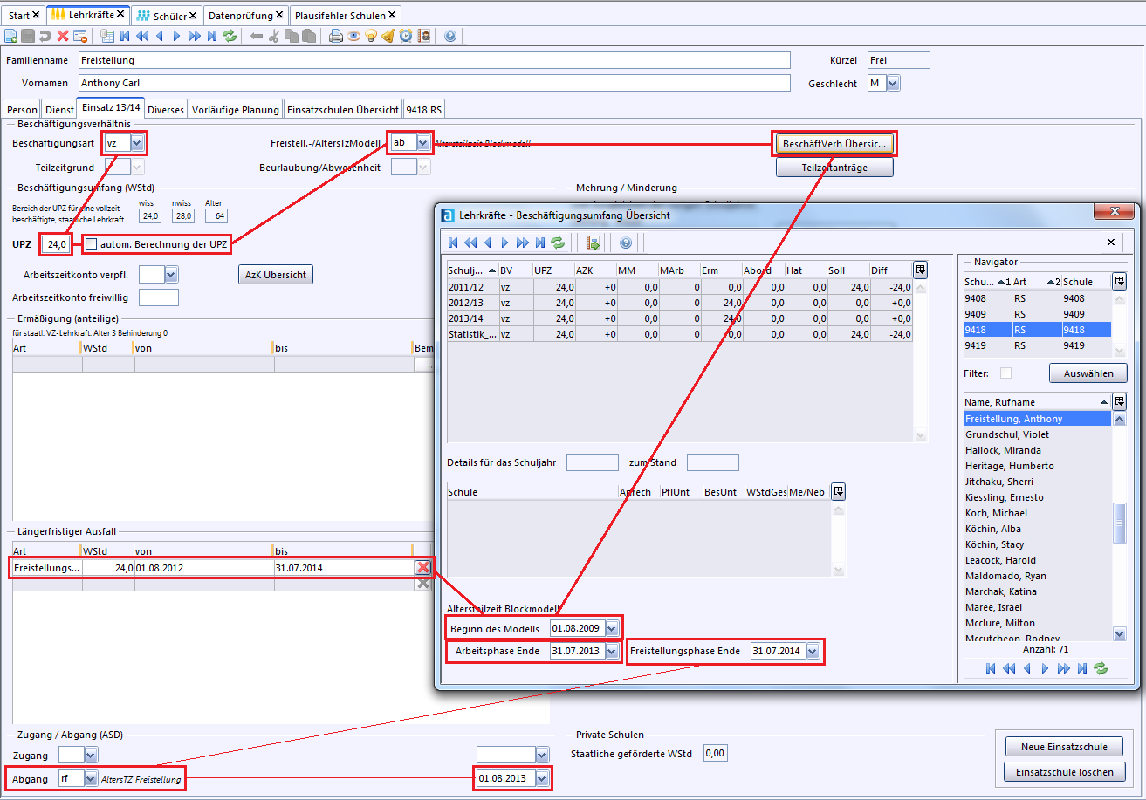The height and width of the screenshot is (800, 1146).
Task: Go to first record in Übersicht popup toolbar
Action: (453, 243)
